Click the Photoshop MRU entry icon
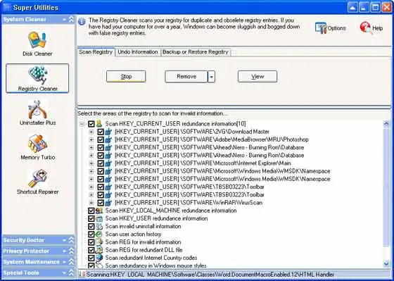Image resolution: width=394 pixels, height=281 pixels. [x=108, y=139]
